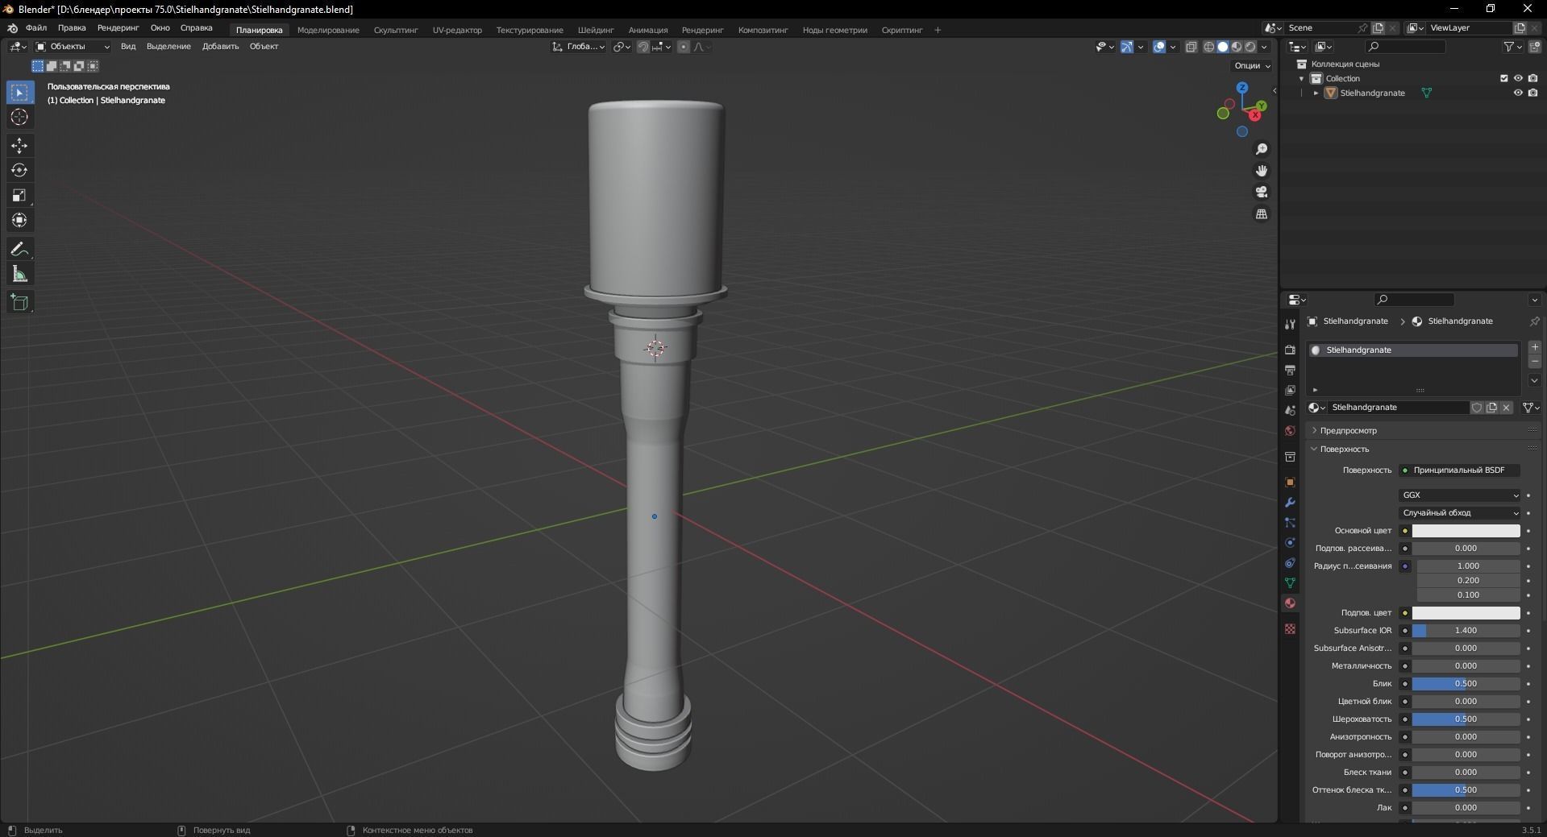Disable Stielhandgranate in renders camera icon
Image resolution: width=1547 pixels, height=837 pixels.
[1532, 93]
